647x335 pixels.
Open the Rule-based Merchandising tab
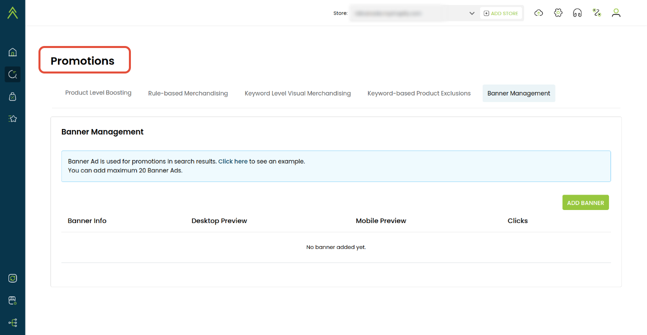point(188,93)
